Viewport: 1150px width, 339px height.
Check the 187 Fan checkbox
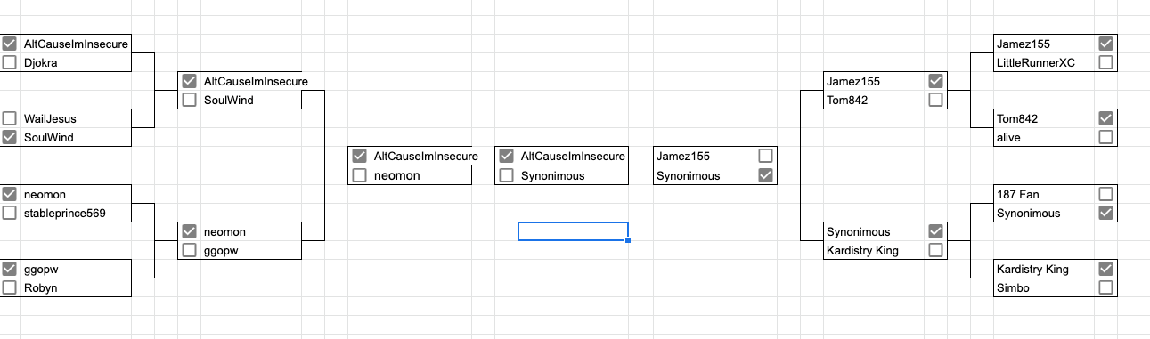click(1105, 194)
